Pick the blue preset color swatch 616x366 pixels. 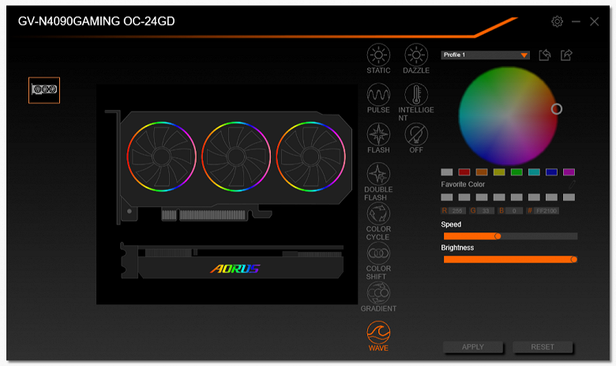pos(551,172)
